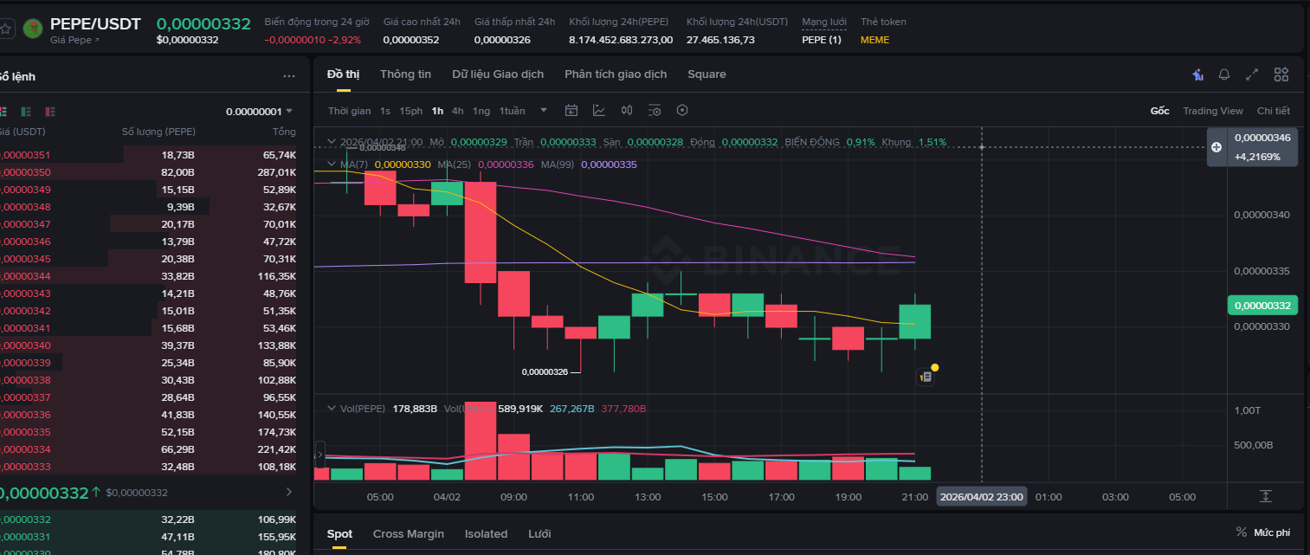Open the Mức phí fee link
This screenshot has width=1310, height=555.
[x=1272, y=532]
